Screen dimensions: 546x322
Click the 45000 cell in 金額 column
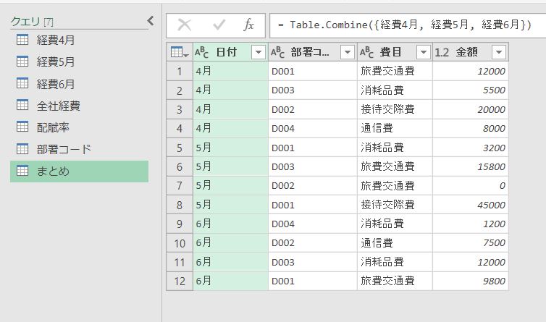pos(471,205)
